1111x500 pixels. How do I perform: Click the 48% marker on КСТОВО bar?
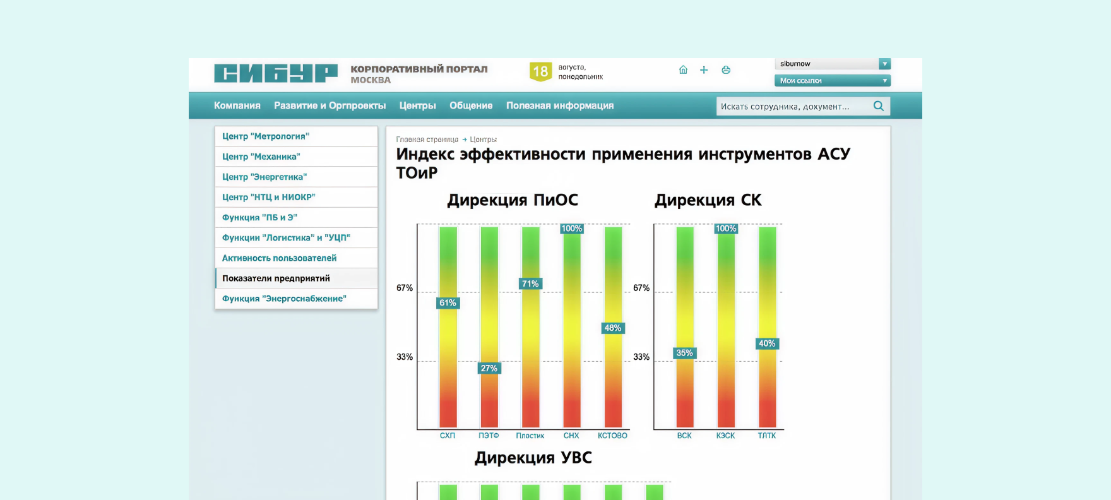[613, 328]
